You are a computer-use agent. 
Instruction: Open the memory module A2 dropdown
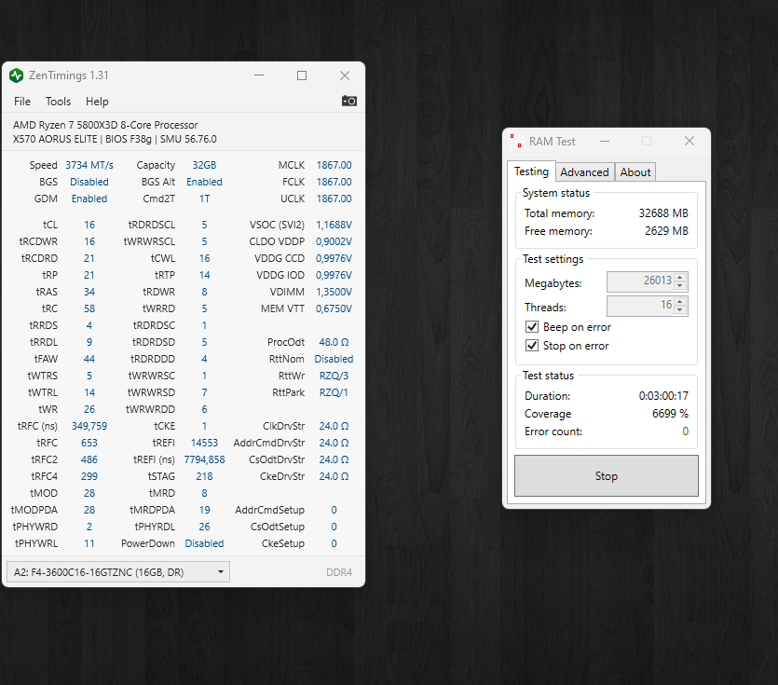coord(118,572)
